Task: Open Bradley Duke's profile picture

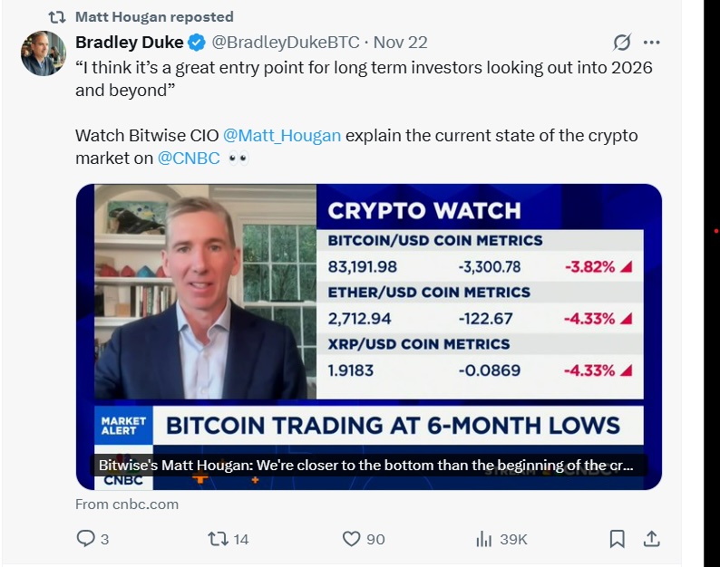Action: 44,53
